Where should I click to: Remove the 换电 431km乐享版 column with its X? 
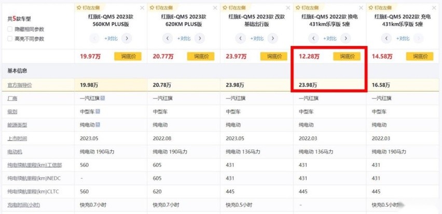coord(361,8)
